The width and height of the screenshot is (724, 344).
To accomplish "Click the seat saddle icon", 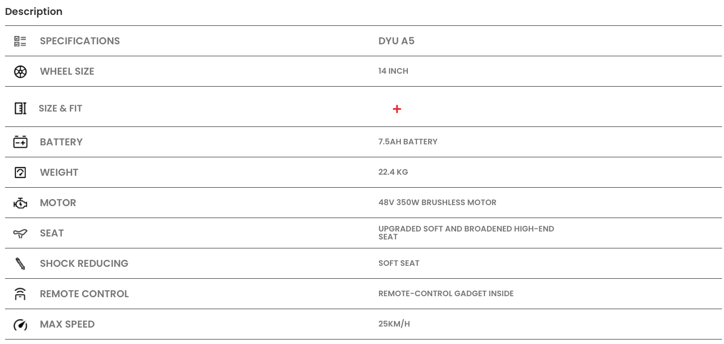I will 20,233.
